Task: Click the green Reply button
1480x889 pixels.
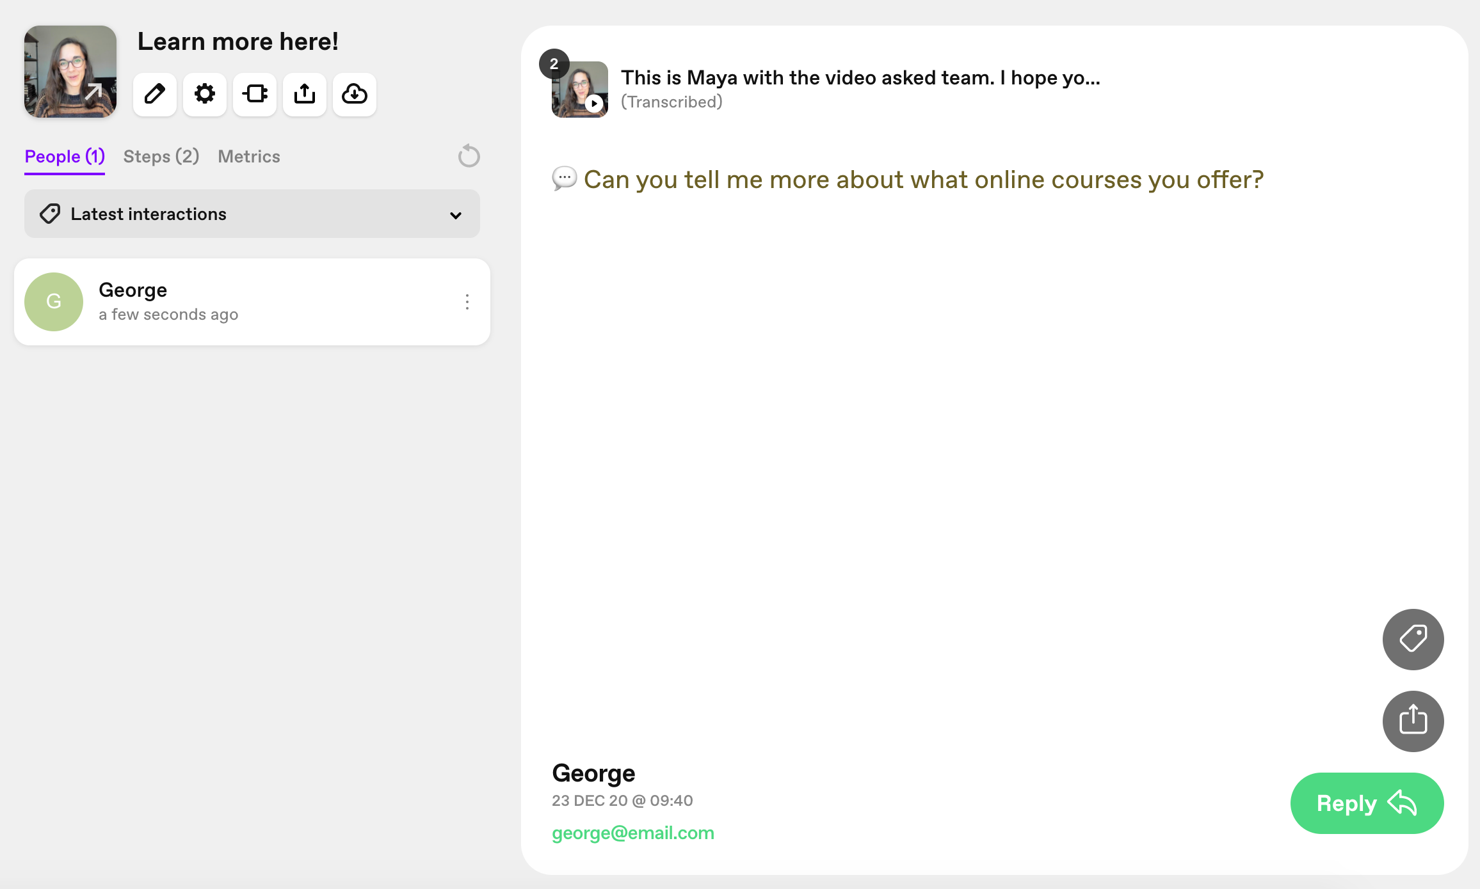Action: click(x=1367, y=803)
